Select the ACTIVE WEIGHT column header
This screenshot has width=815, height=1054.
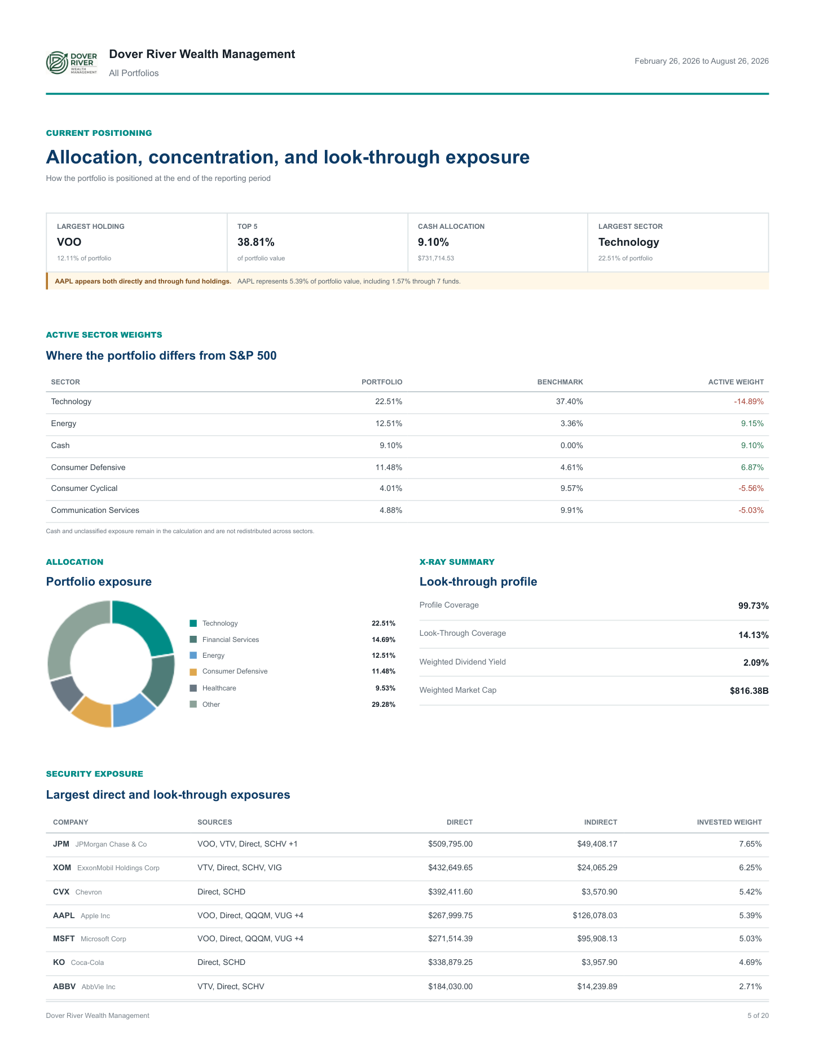pos(736,382)
